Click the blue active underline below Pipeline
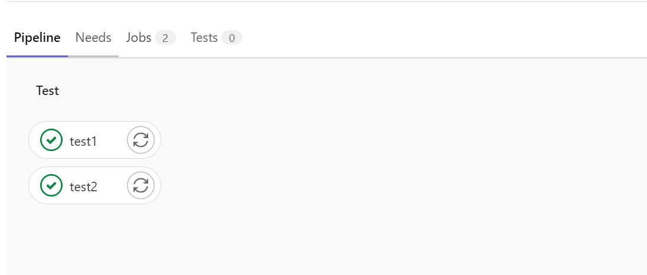Image resolution: width=647 pixels, height=275 pixels. point(37,56)
